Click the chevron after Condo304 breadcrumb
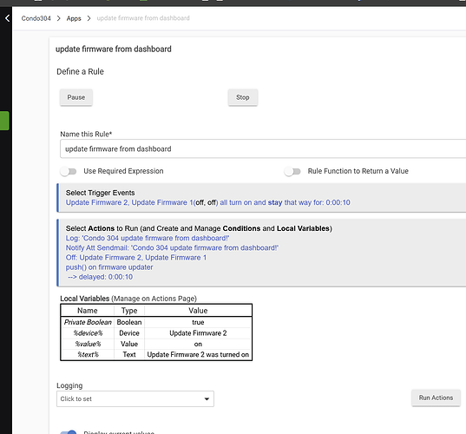Image resolution: width=466 pixels, height=434 pixels. coord(58,18)
